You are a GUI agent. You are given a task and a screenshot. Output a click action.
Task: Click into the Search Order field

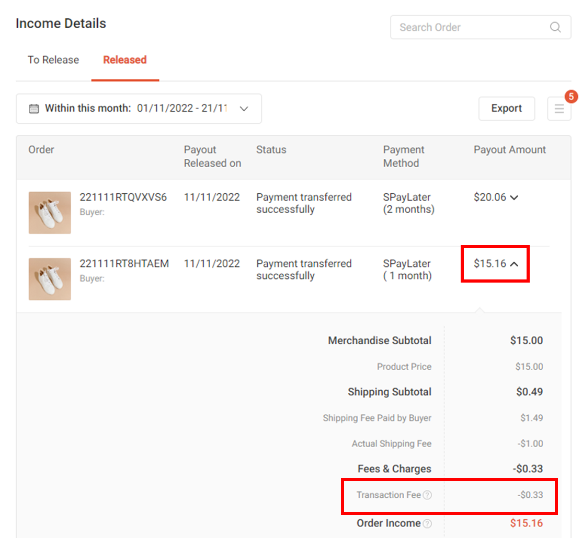click(x=481, y=27)
